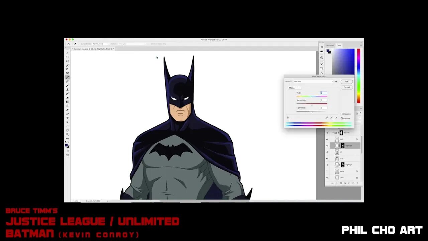
Task: Open the eyedropper tool preset picker arrow
Action: tap(78, 44)
